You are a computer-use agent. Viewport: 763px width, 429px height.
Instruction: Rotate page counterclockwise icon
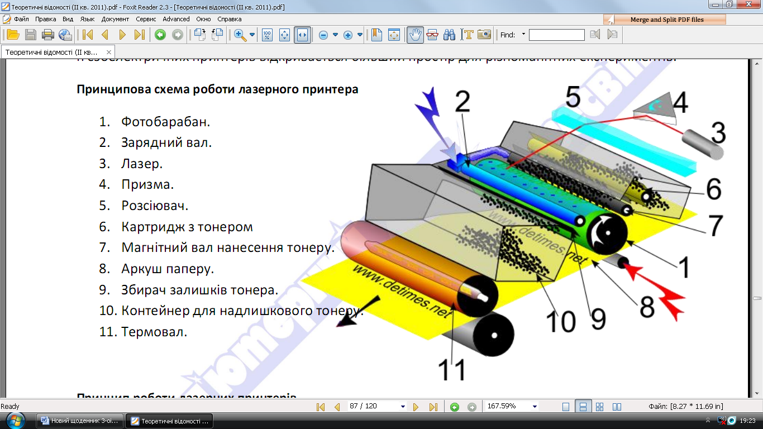click(x=217, y=35)
